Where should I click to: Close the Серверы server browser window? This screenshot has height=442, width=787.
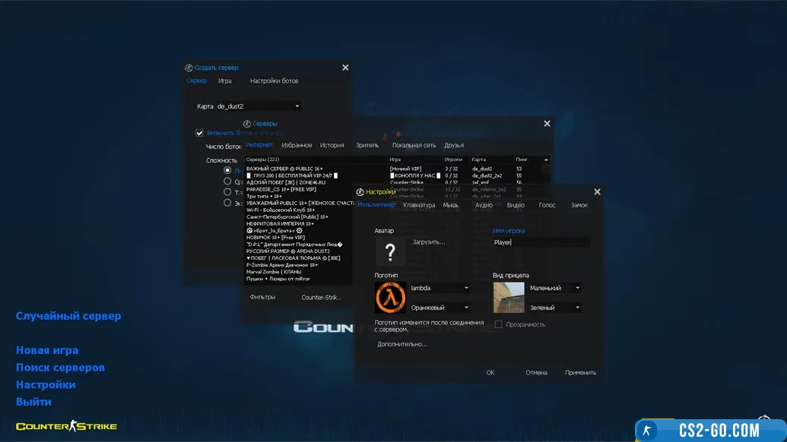[547, 124]
